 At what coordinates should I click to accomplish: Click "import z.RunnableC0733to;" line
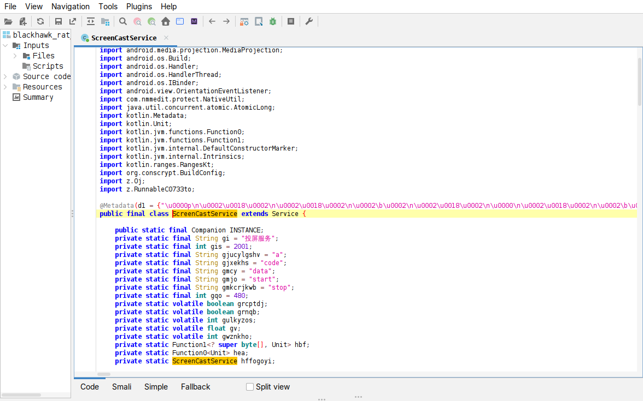pyautogui.click(x=147, y=189)
